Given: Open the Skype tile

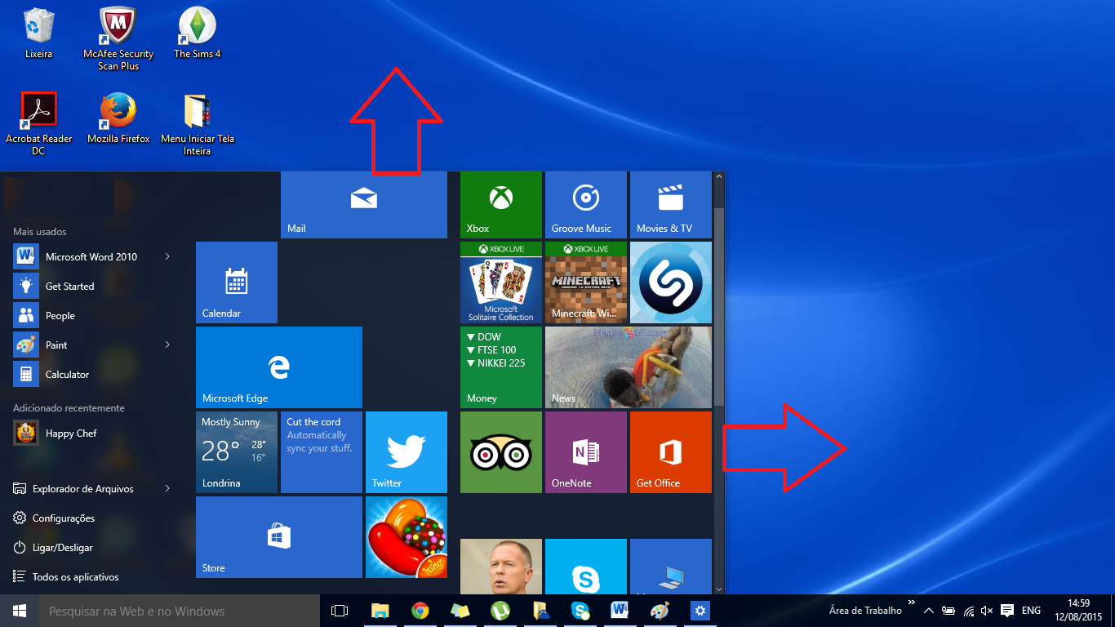Looking at the screenshot, I should pyautogui.click(x=586, y=567).
